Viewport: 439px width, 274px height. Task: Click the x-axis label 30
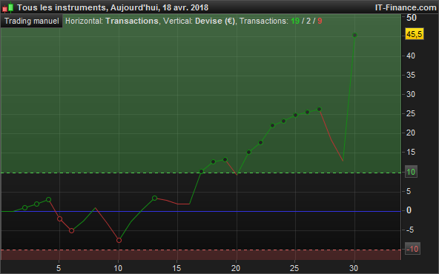coord(354,268)
